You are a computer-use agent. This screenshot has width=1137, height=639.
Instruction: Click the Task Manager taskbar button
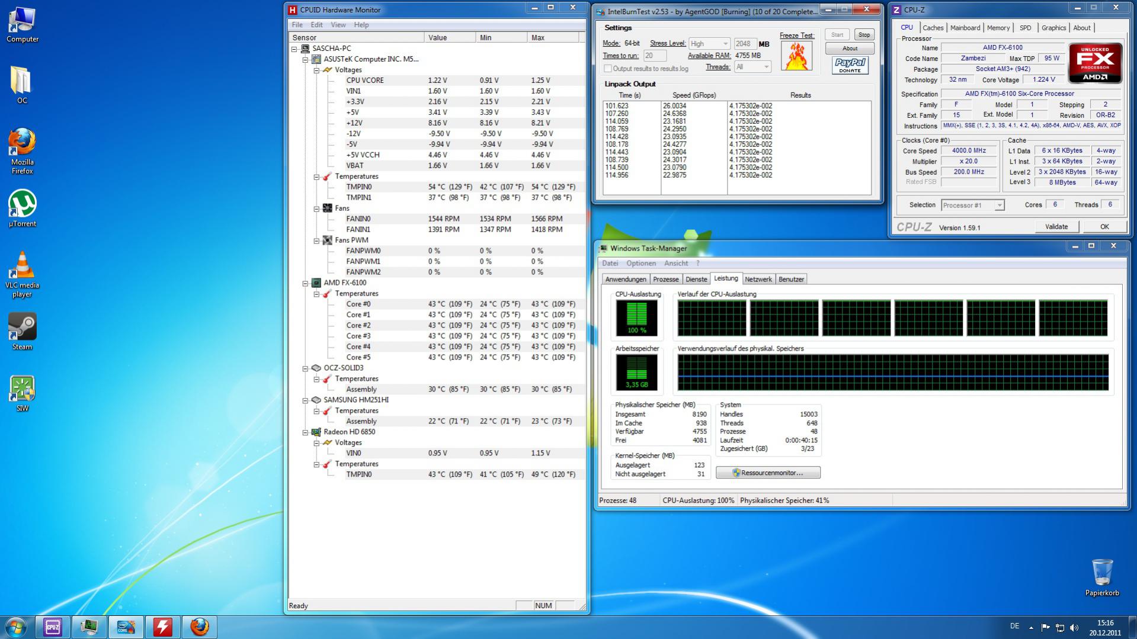(x=89, y=627)
